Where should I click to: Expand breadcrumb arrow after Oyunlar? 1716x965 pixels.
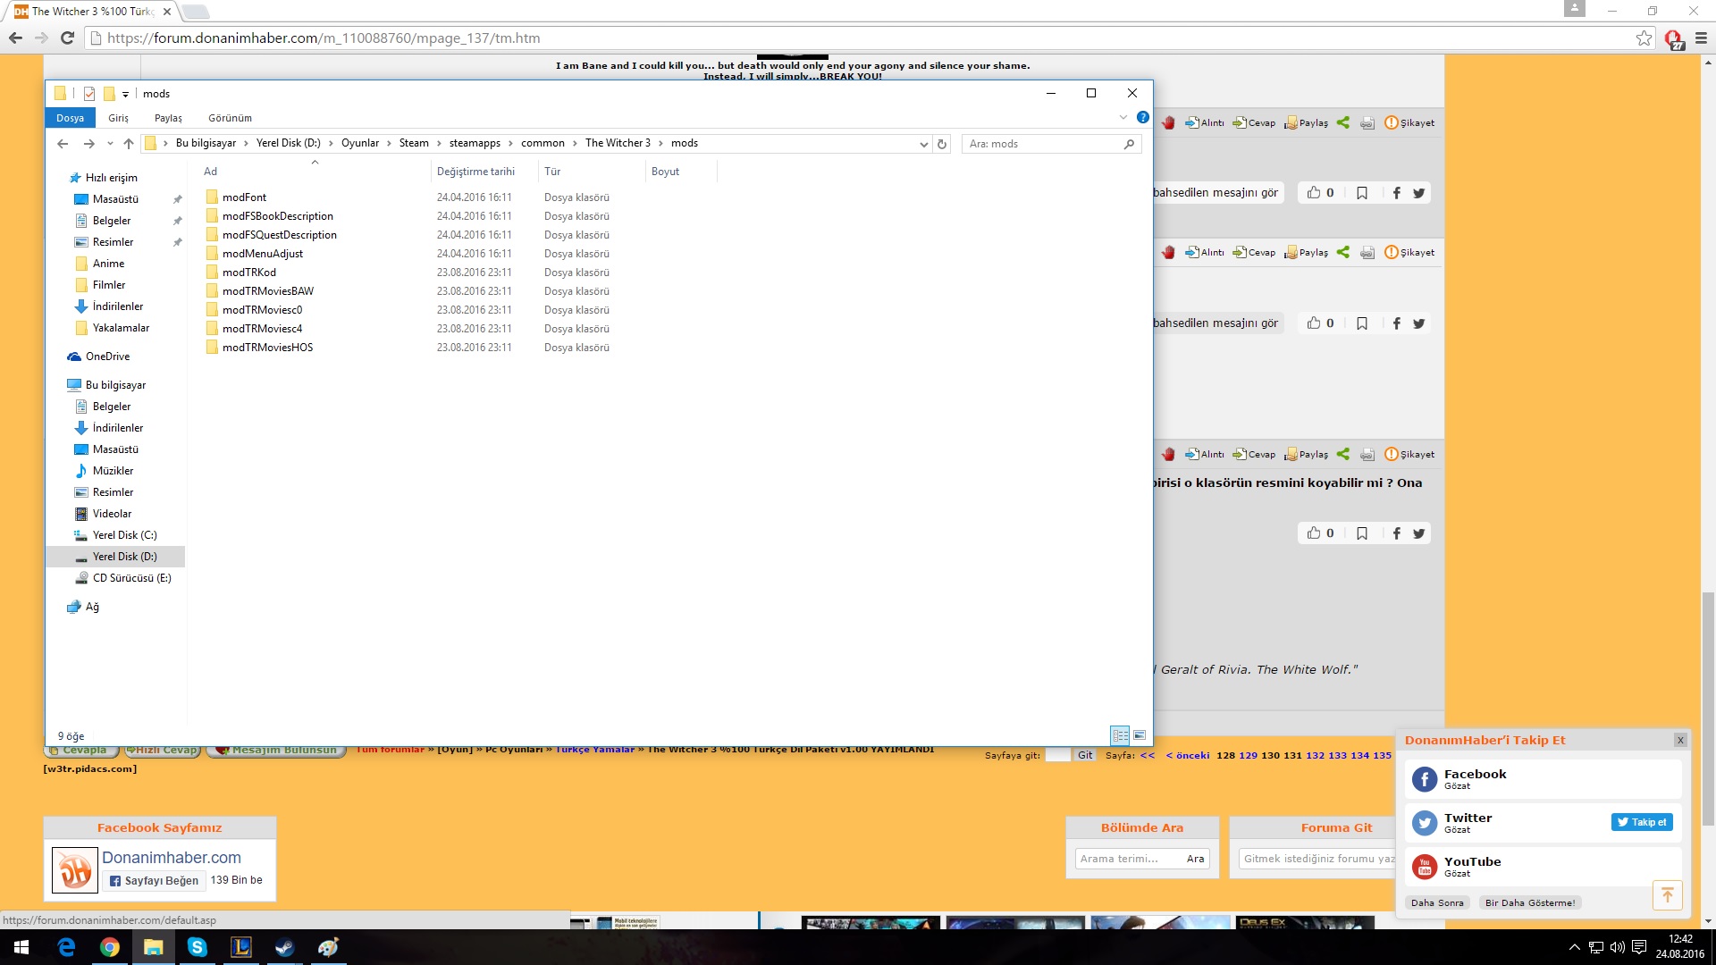click(389, 144)
